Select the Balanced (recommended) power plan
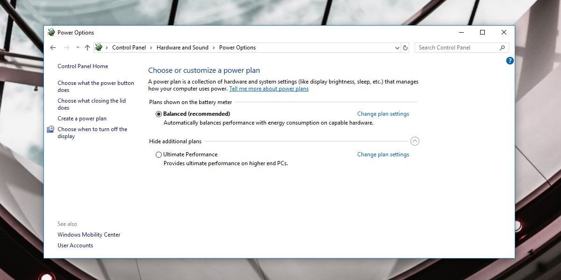 159,113
